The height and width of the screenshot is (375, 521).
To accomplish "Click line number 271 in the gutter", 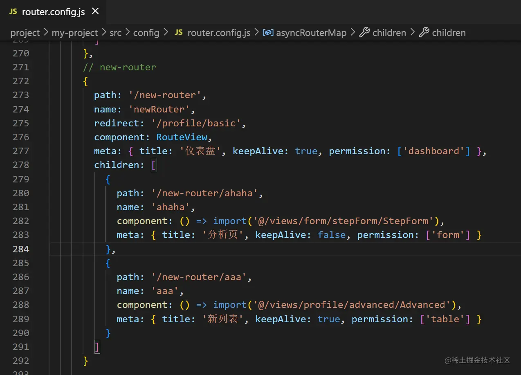I will 21,67.
